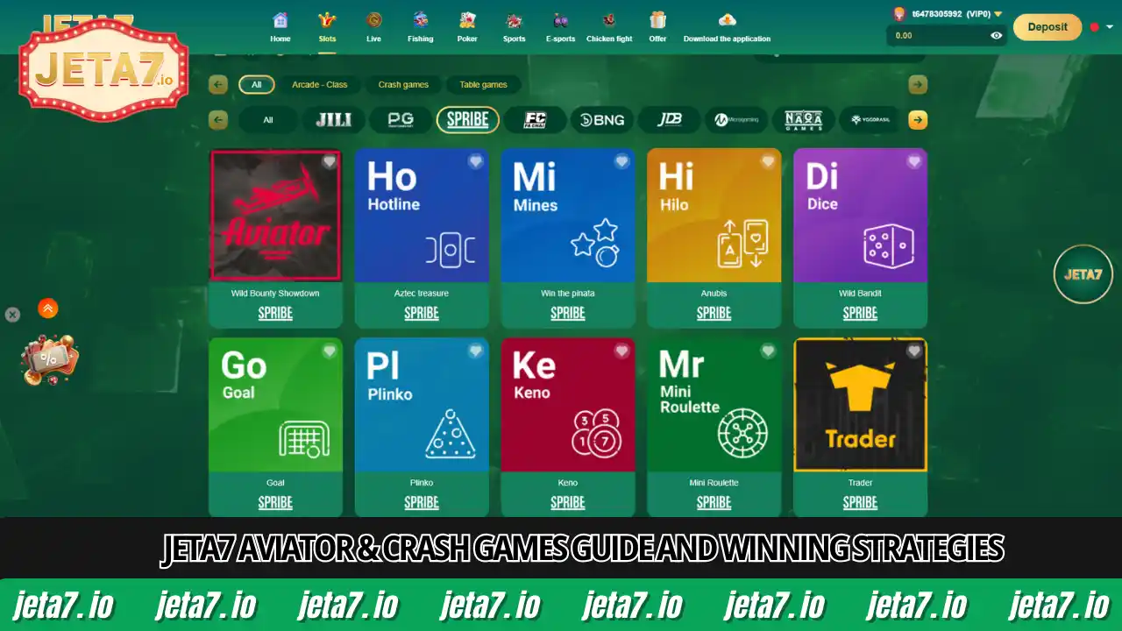This screenshot has height=631, width=1122.
Task: Favorite the Hotline game heart
Action: pyautogui.click(x=476, y=161)
